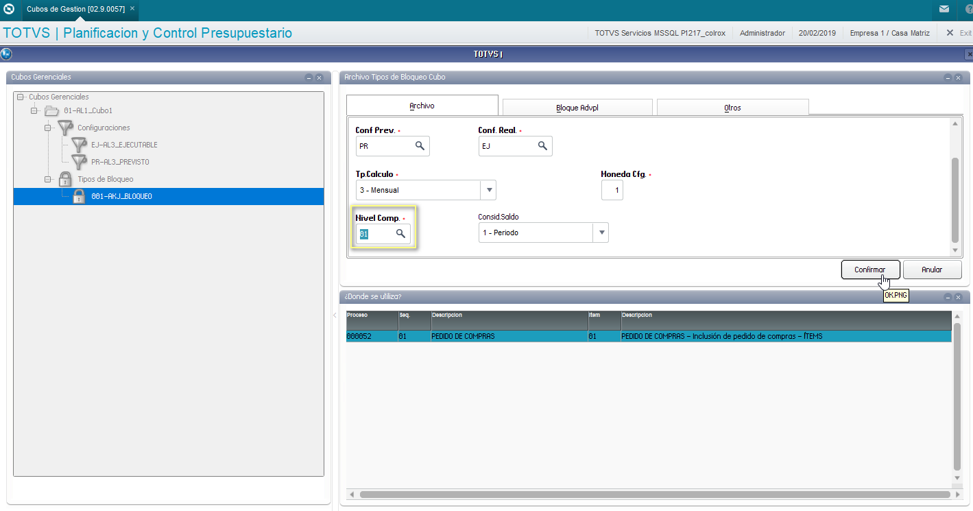Click the Confirmar button
Viewport: 973px width, 511px height.
pos(870,270)
